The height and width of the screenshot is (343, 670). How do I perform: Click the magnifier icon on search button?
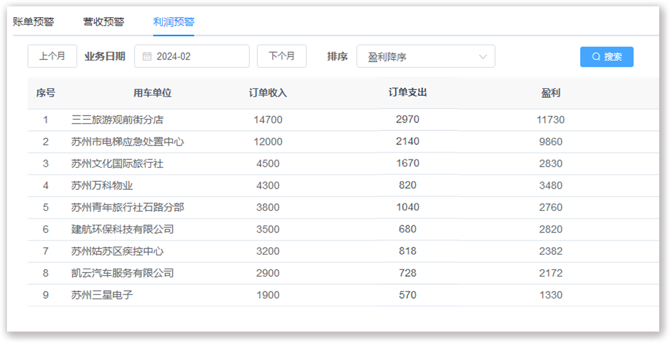coord(596,57)
